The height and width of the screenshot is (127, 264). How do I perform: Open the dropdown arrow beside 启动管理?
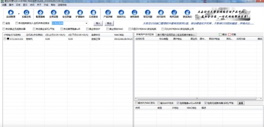(19, 14)
